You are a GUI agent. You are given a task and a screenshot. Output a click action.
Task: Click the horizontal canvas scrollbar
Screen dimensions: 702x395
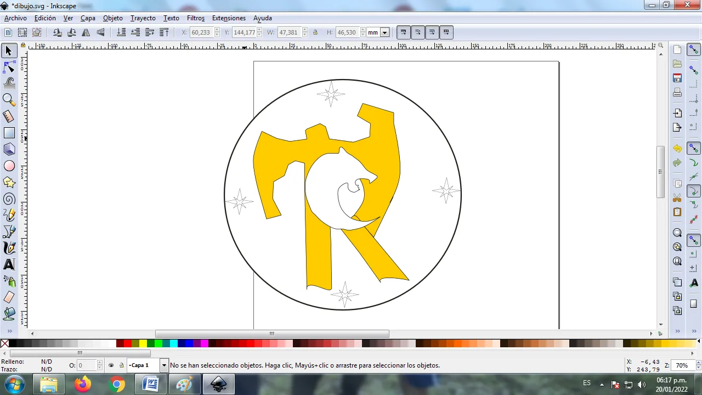[272, 334]
